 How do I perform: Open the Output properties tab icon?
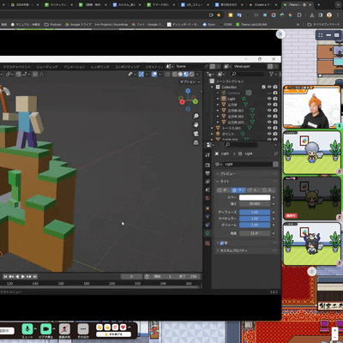click(208, 173)
